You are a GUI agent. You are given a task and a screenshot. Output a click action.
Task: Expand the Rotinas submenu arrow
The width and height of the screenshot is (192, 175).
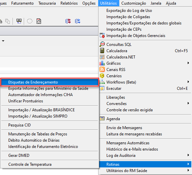pyautogui.click(x=188, y=164)
